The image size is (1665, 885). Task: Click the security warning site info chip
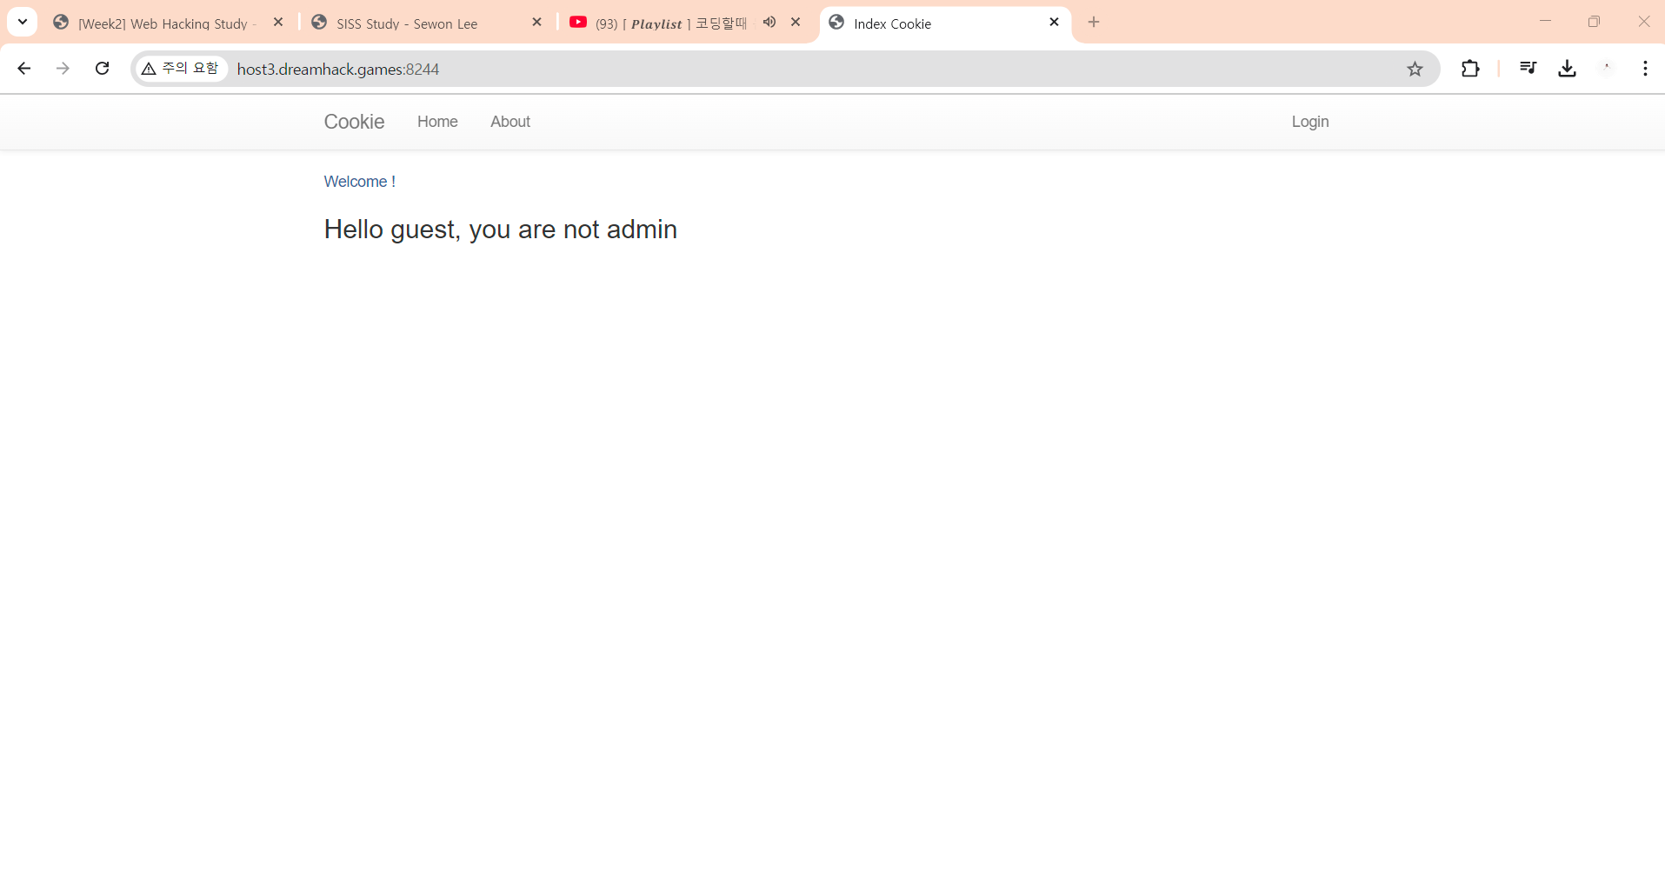181,69
